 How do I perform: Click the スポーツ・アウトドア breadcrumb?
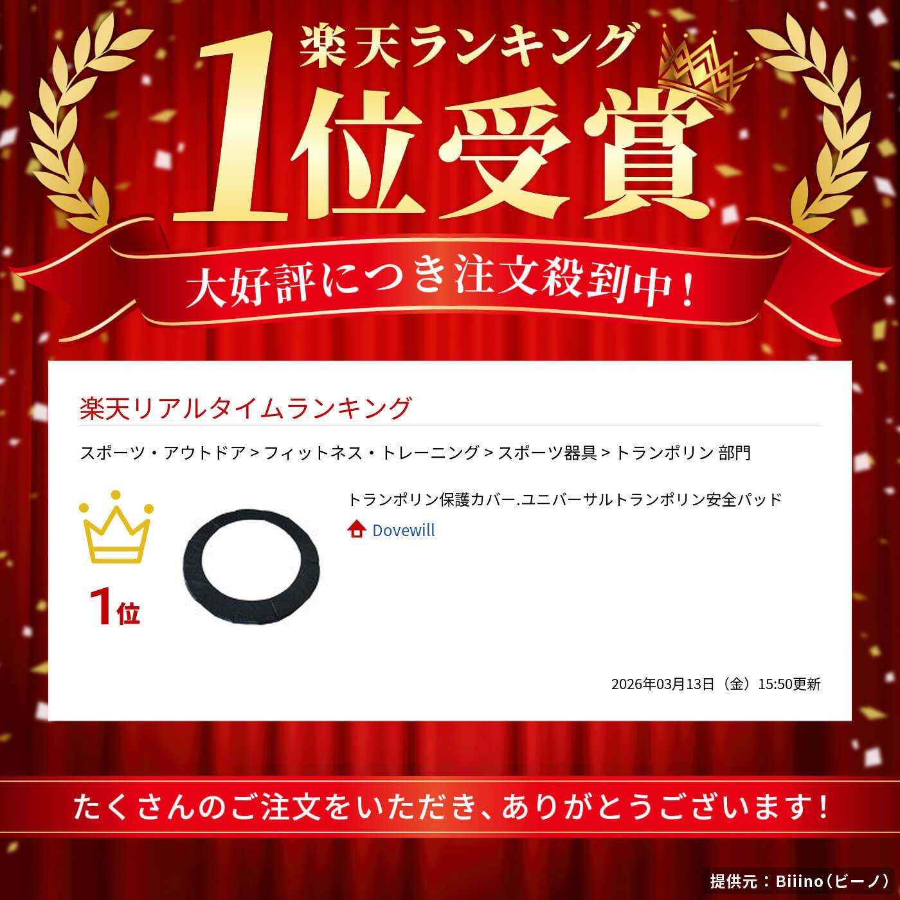point(163,453)
